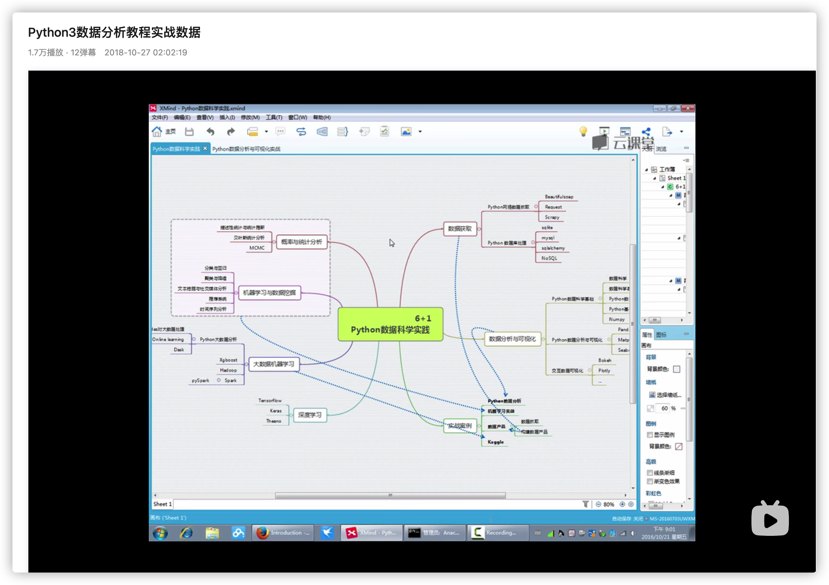This screenshot has height=585, width=829.
Task: Click the Undo arrow icon
Action: [210, 132]
